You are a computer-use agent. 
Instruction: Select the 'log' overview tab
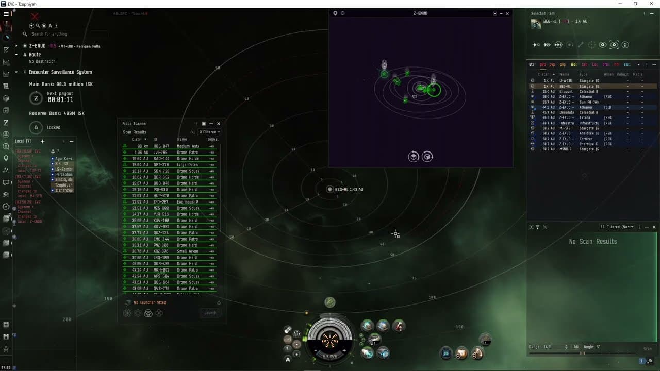click(x=595, y=65)
